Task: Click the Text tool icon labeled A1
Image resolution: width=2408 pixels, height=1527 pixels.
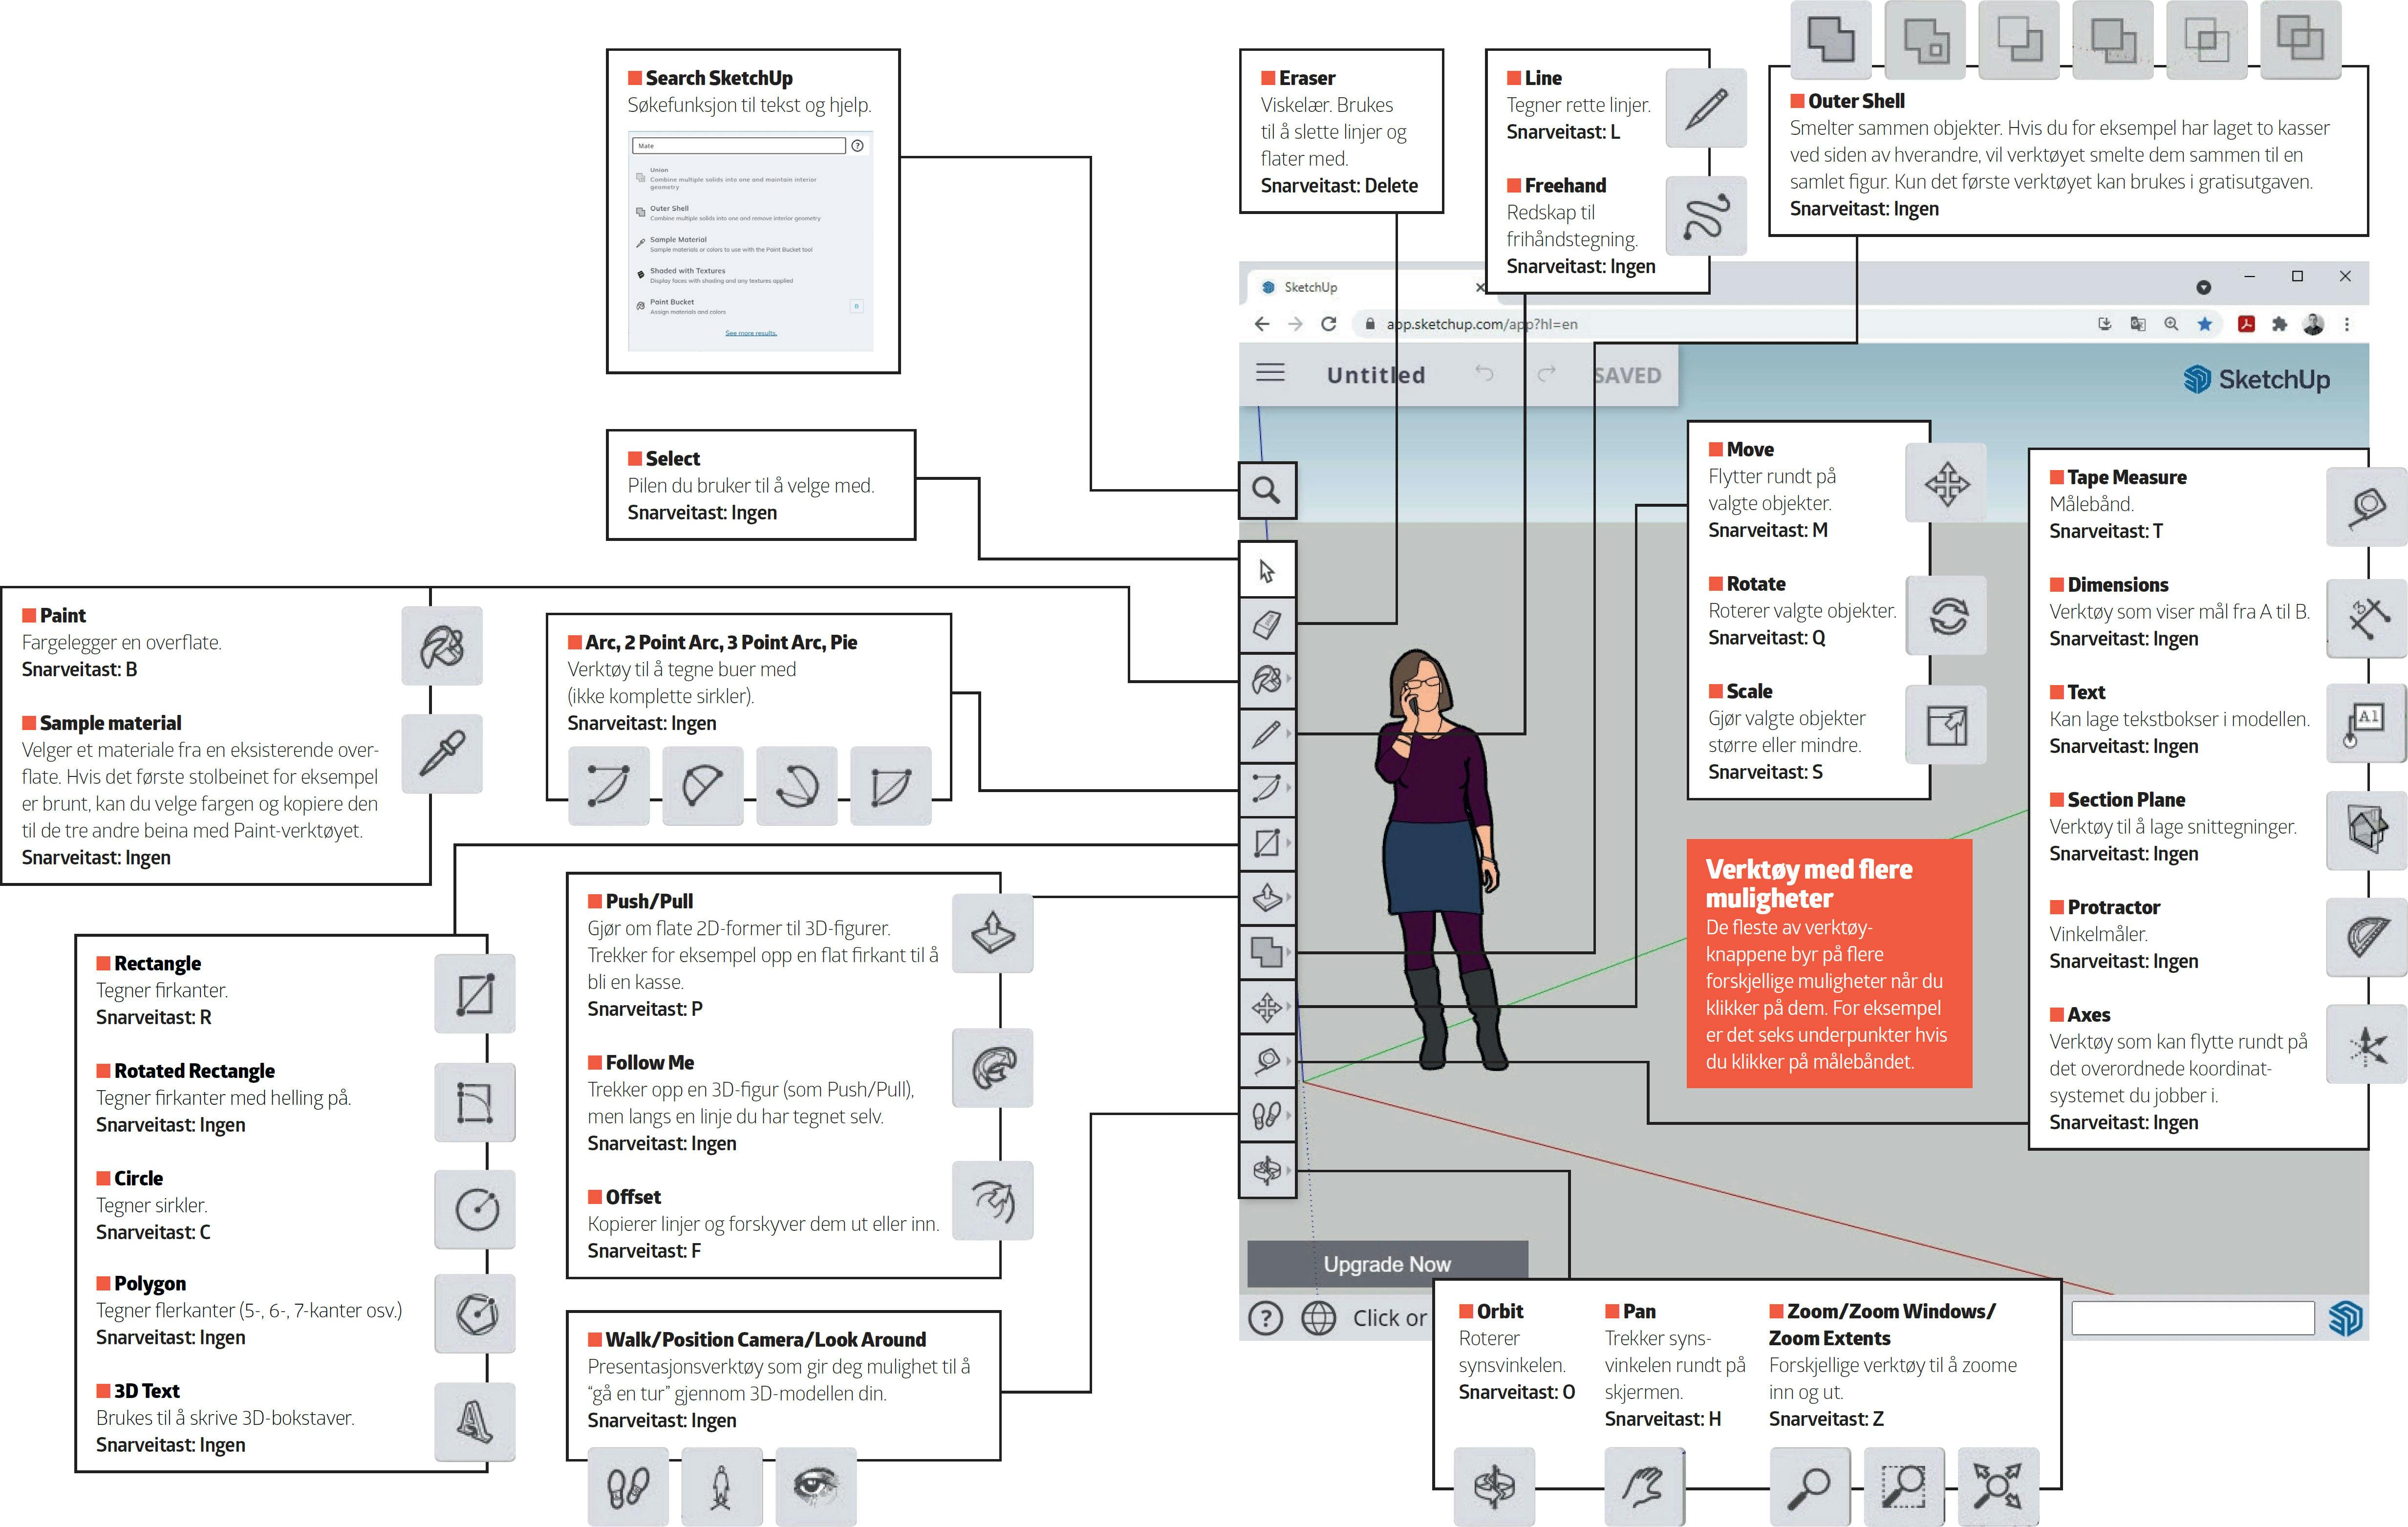Action: tap(2367, 724)
